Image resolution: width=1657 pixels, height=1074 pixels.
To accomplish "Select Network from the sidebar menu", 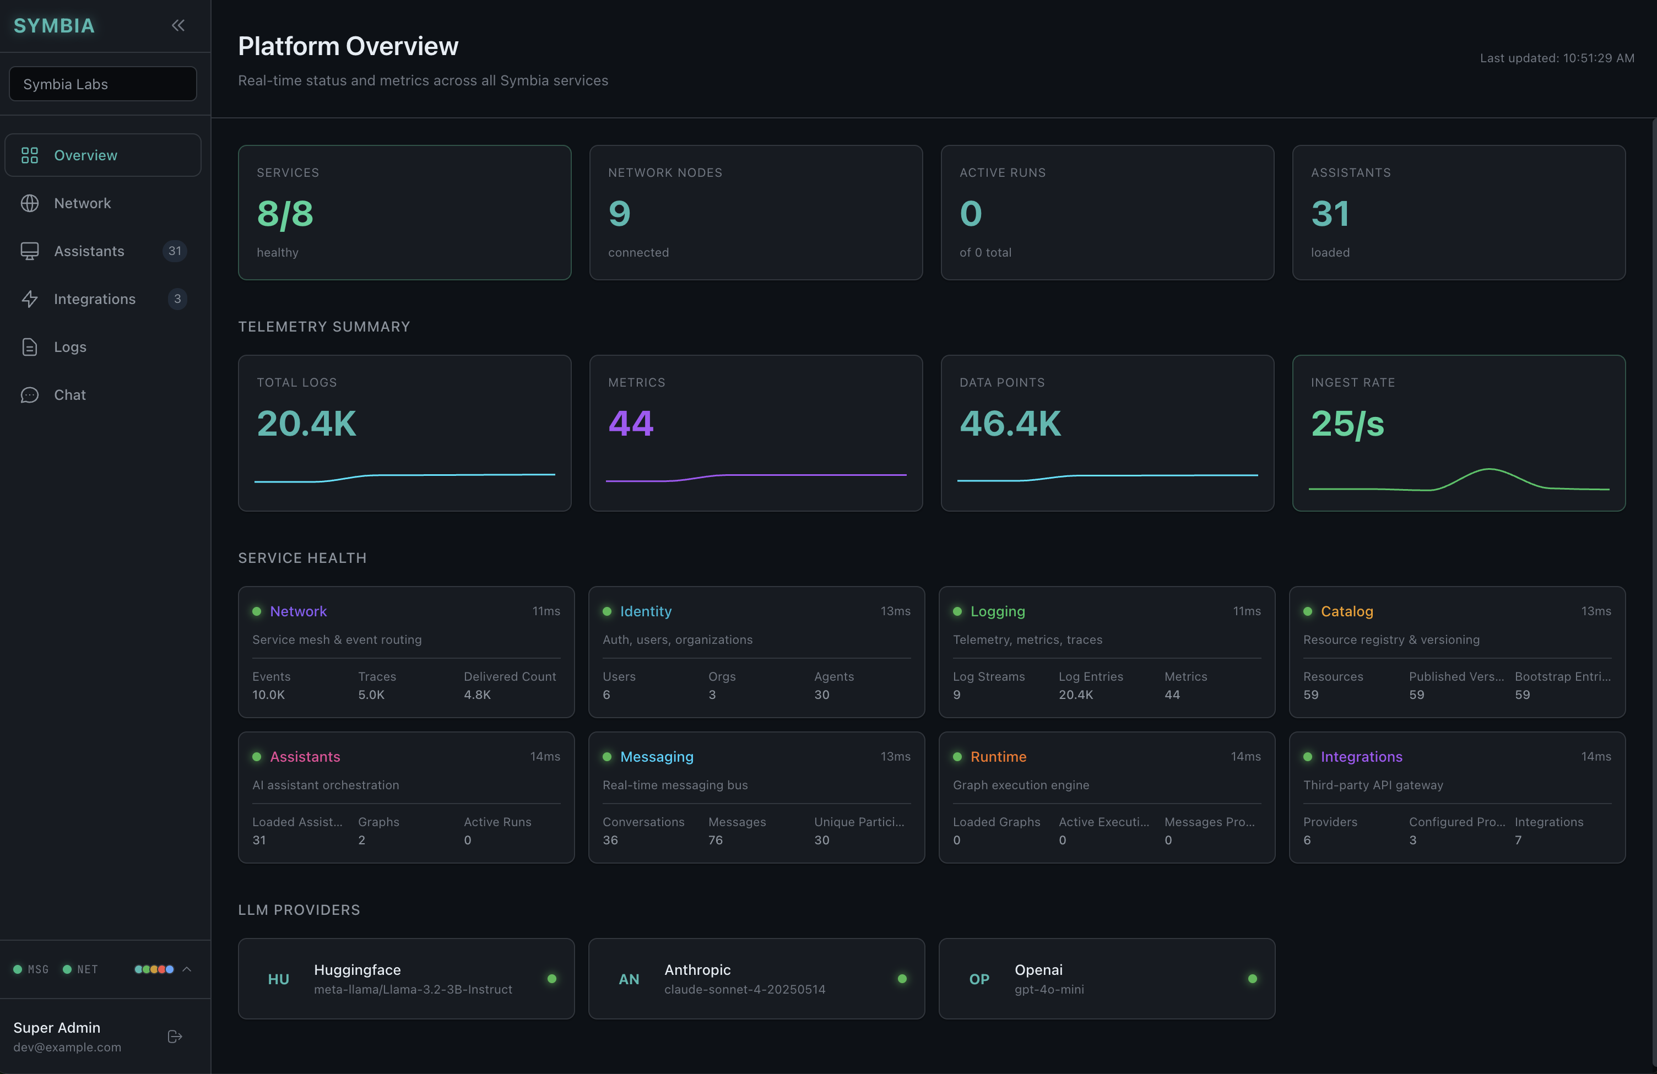I will tap(82, 203).
